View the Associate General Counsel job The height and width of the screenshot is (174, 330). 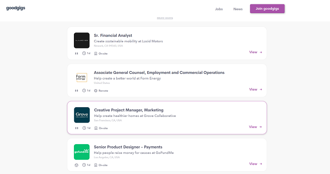click(256, 89)
